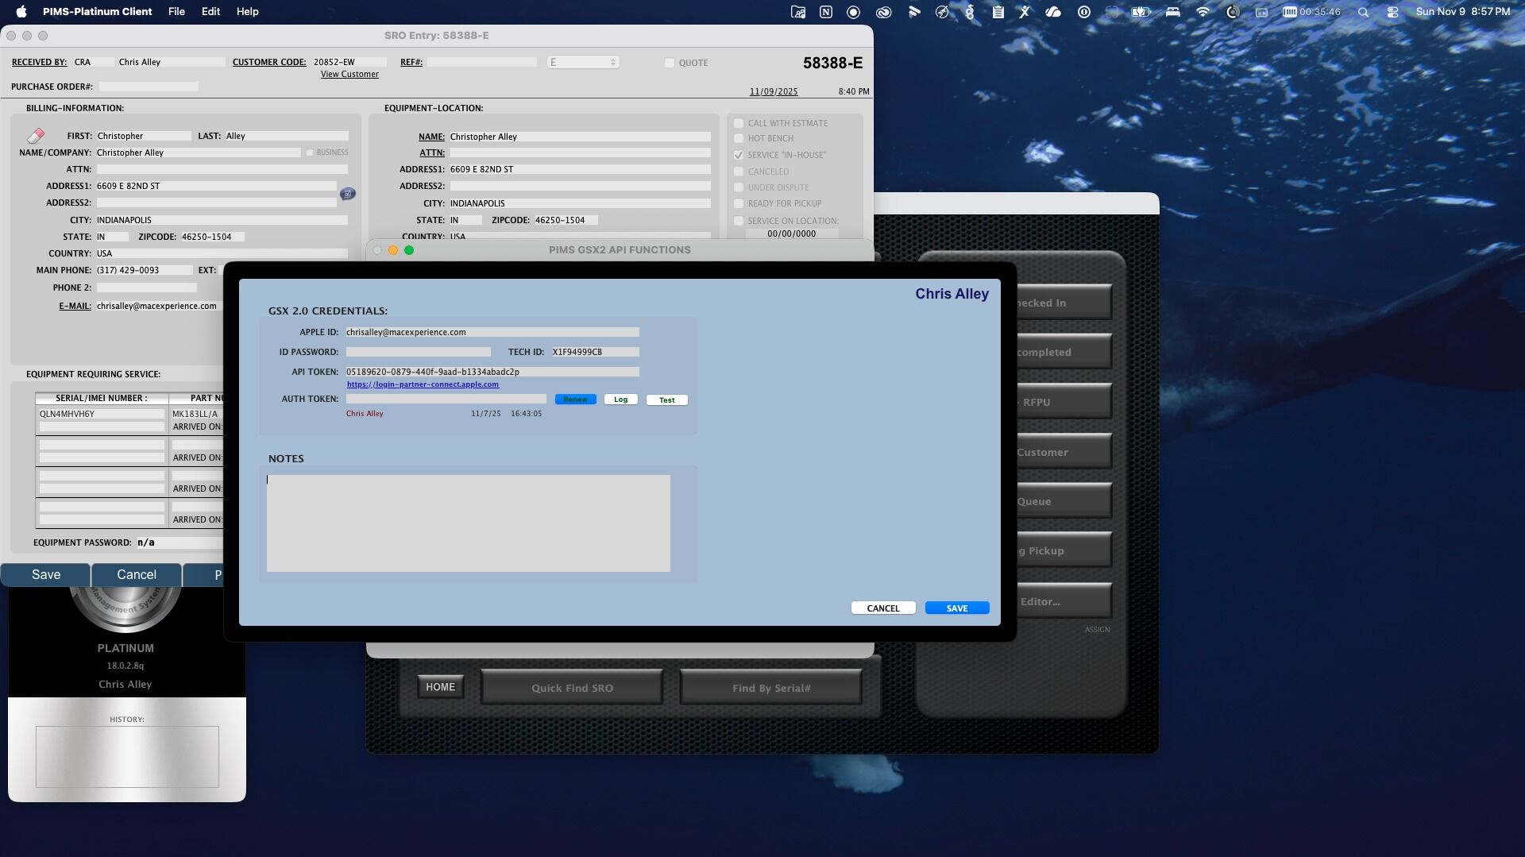Click the Equipment-Location NAME field
Screen dimensions: 1525x857
[x=580, y=137]
